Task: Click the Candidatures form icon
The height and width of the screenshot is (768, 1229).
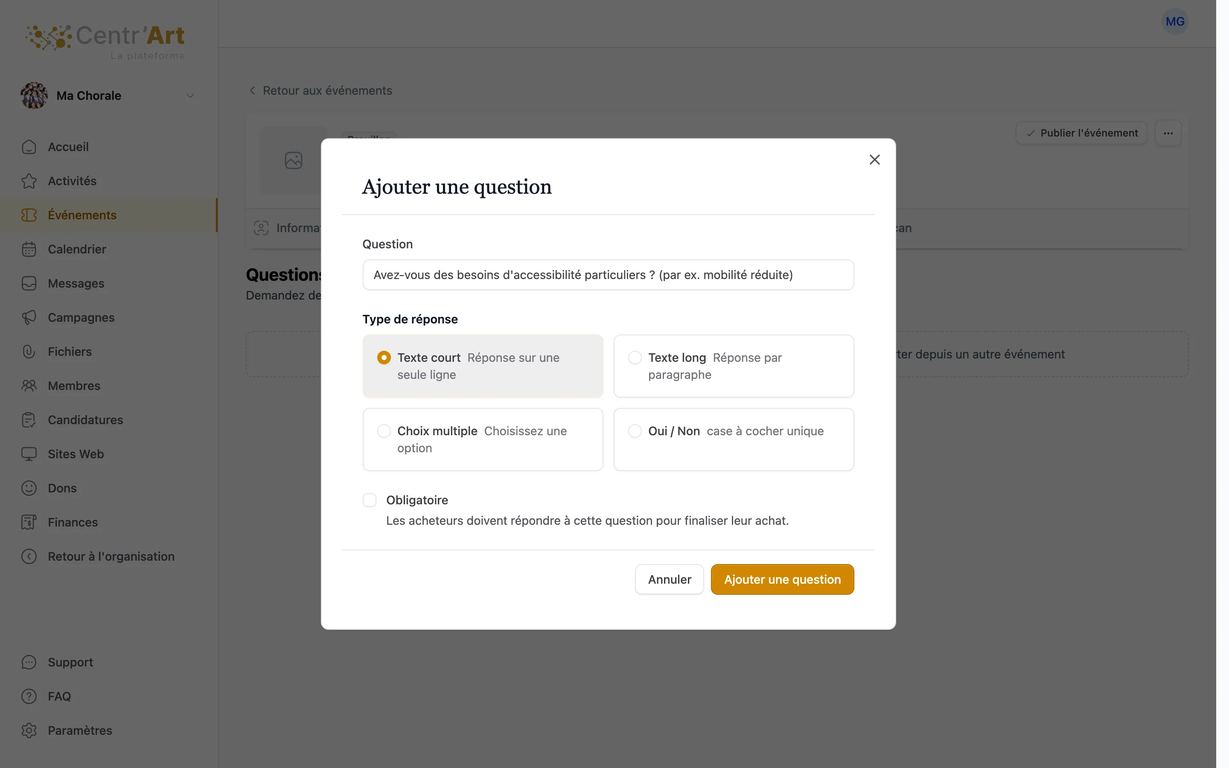Action: pos(29,419)
